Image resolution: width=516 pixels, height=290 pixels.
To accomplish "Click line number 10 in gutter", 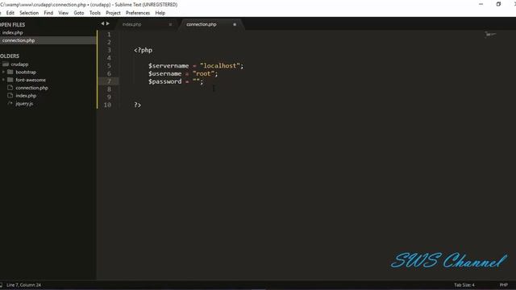I will [x=107, y=105].
